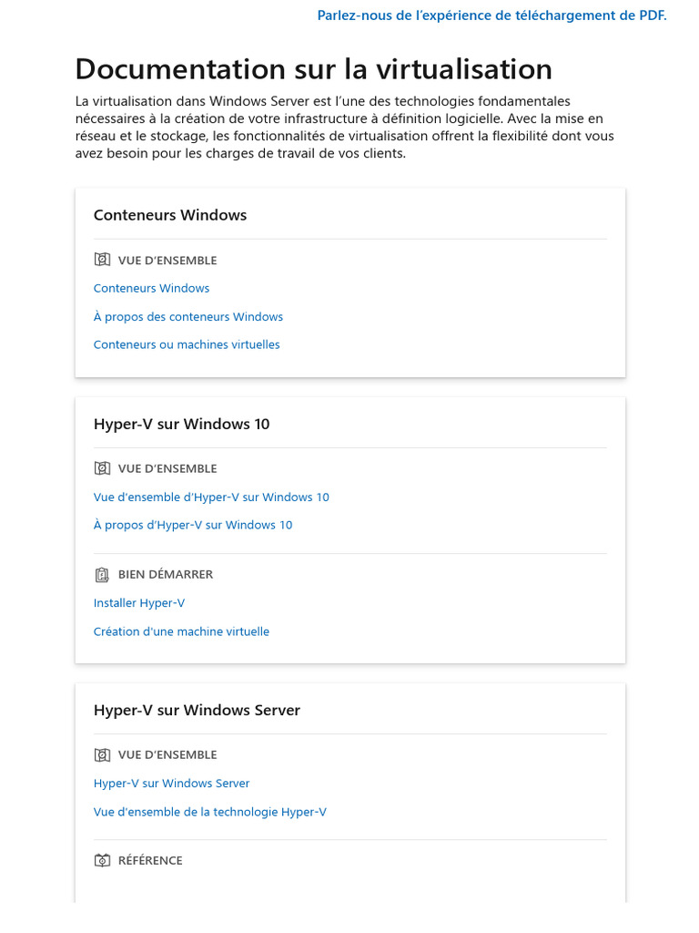Click the Documentation sur la virtualisation page title

313,69
